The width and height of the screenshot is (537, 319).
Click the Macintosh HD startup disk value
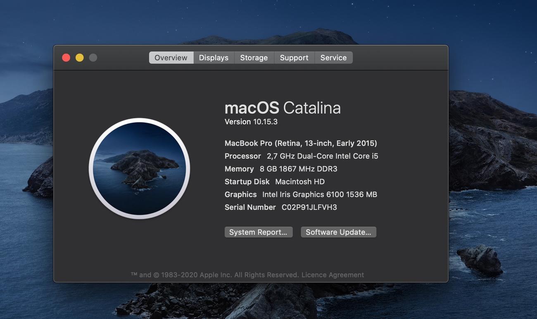coord(300,182)
